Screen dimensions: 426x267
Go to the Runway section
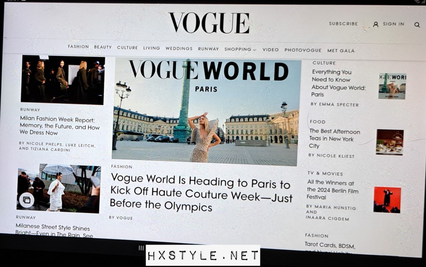tap(208, 49)
